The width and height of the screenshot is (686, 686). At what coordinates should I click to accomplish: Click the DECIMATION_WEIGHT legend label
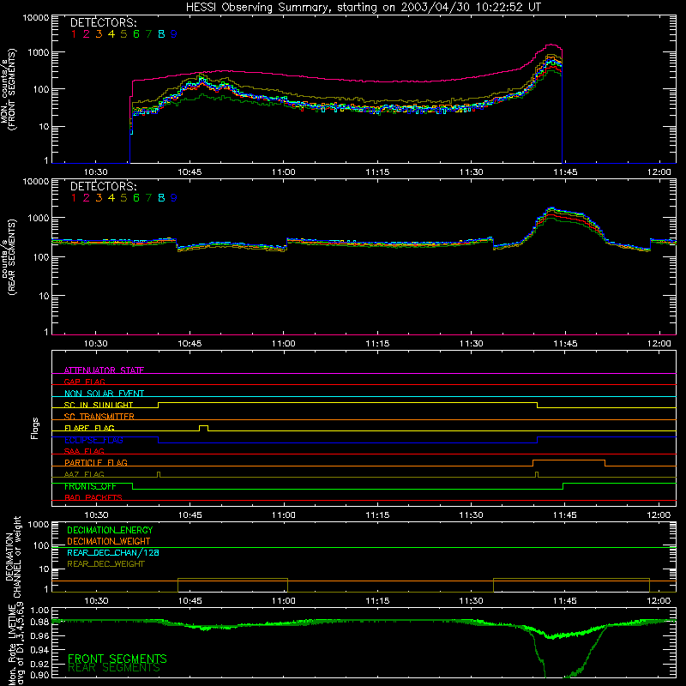tap(109, 541)
